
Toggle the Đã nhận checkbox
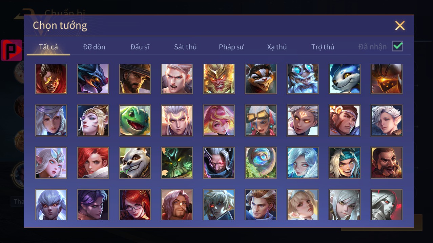tap(397, 46)
